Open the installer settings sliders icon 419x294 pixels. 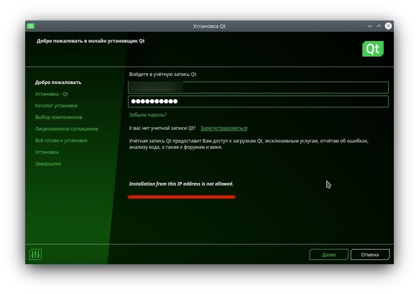tap(35, 254)
